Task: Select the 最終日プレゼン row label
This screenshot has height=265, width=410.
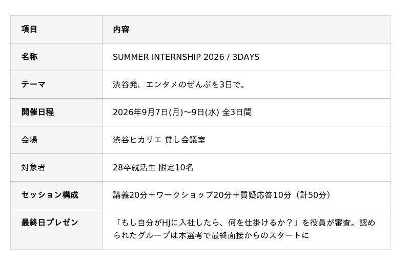Action: coord(50,223)
